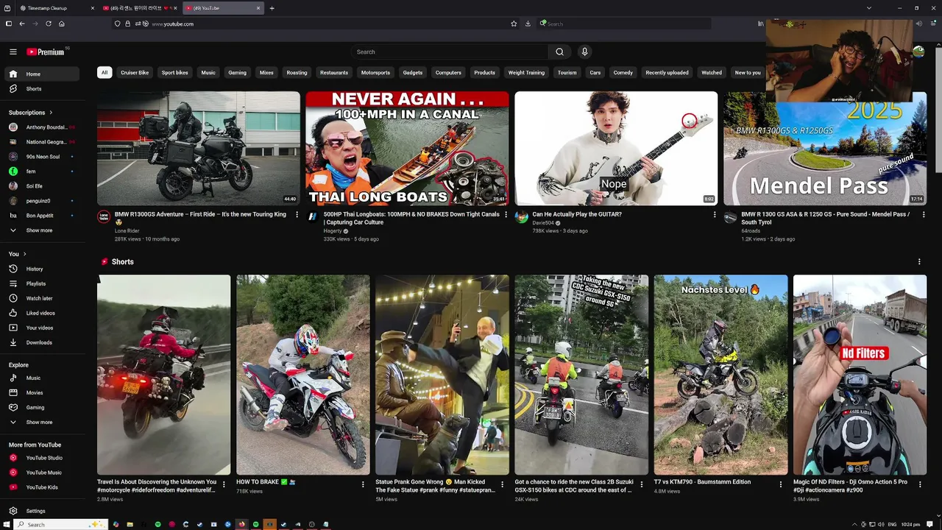Play the Mendel Pass video thumbnail
942x530 pixels.
pos(825,148)
